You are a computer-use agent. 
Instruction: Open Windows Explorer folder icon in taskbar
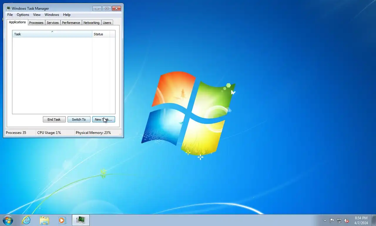click(x=44, y=220)
